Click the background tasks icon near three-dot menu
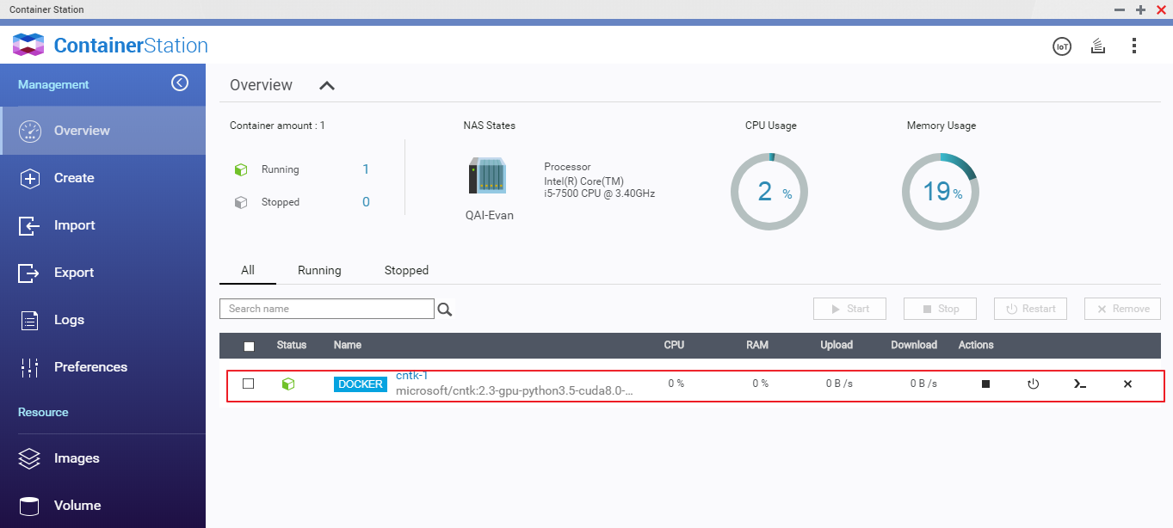Image resolution: width=1173 pixels, height=528 pixels. pyautogui.click(x=1097, y=46)
